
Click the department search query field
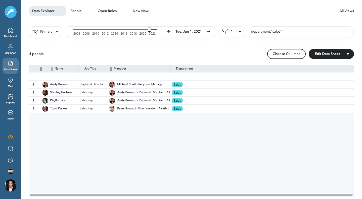coord(300,32)
